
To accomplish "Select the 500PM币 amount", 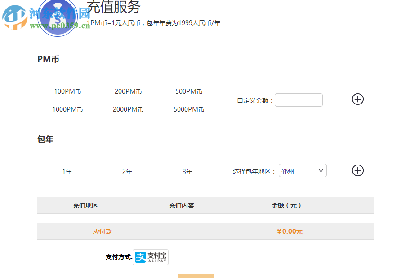I will [x=189, y=91].
